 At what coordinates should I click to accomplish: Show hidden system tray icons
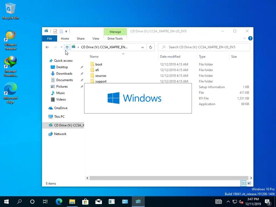point(228,202)
